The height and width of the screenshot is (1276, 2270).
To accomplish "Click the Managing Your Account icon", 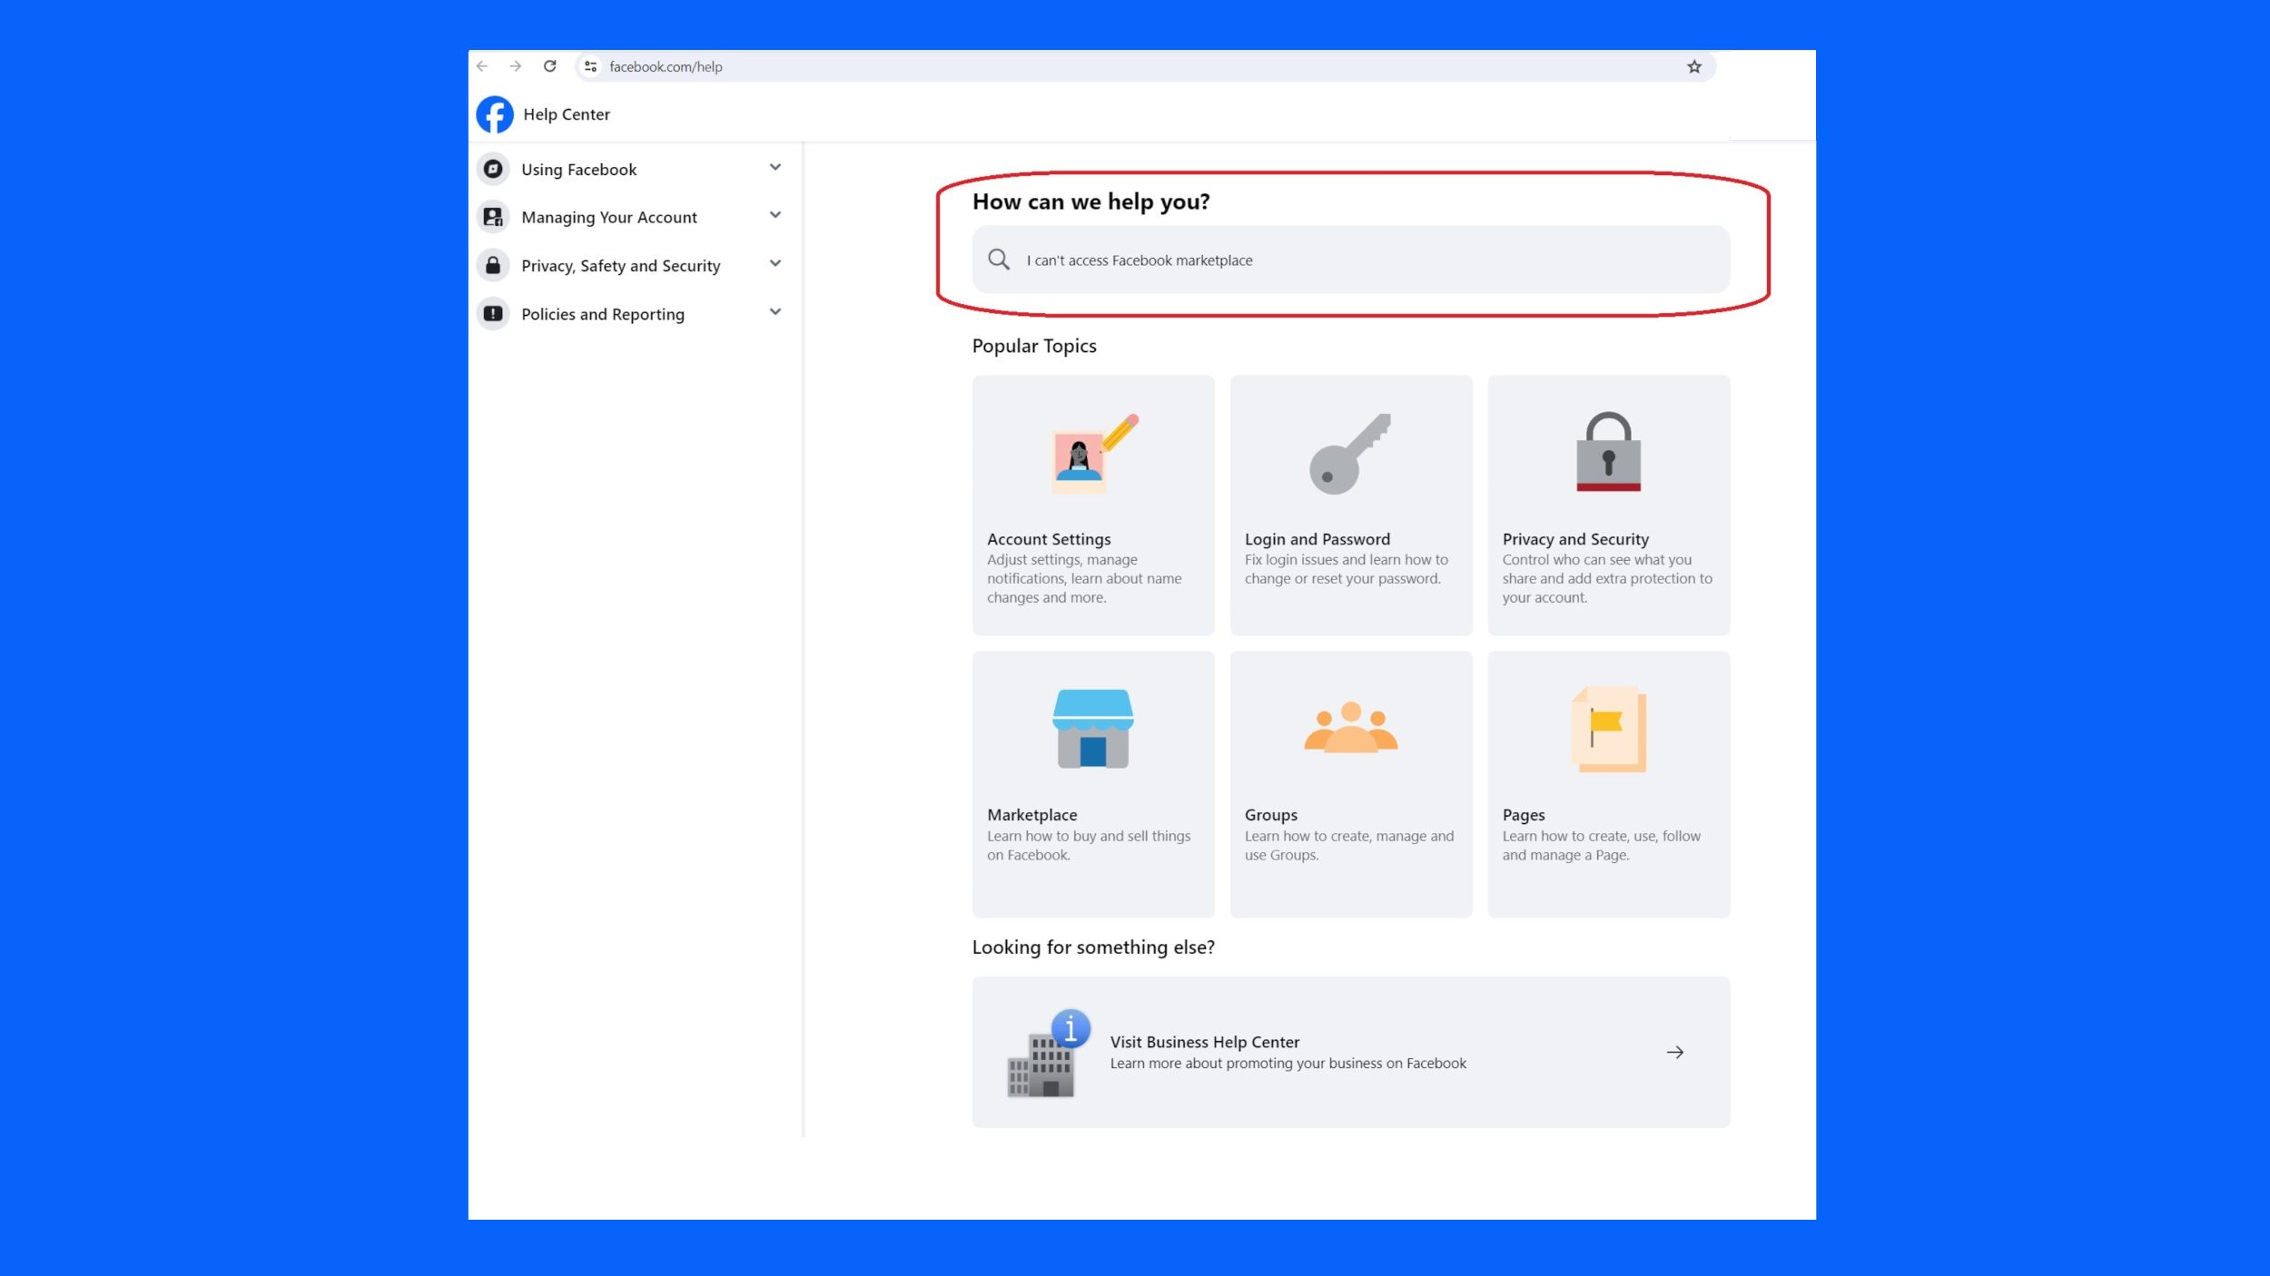I will pyautogui.click(x=493, y=217).
